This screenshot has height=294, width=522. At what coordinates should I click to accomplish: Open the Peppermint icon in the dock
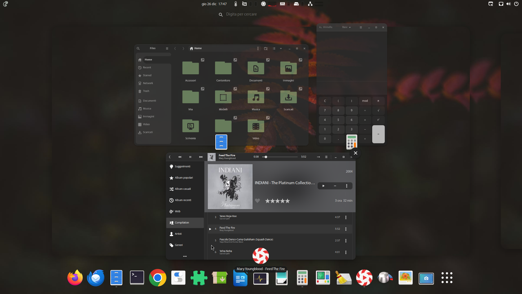[364, 278]
